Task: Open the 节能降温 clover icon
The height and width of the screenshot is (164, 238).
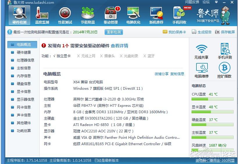Action: (88, 15)
